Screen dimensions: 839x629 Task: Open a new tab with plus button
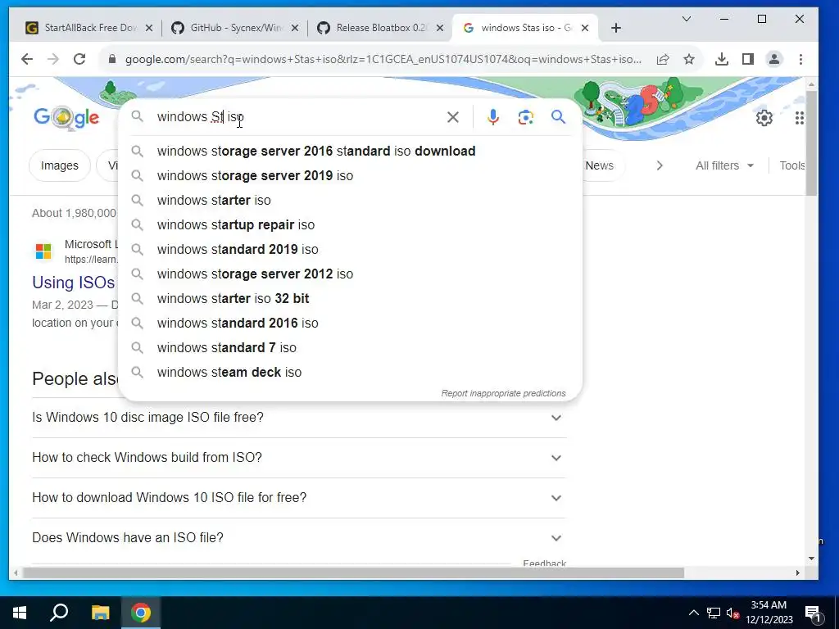pyautogui.click(x=616, y=28)
